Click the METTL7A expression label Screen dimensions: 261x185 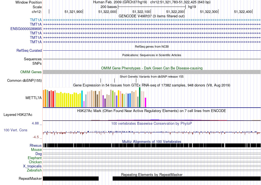[x=34, y=98]
